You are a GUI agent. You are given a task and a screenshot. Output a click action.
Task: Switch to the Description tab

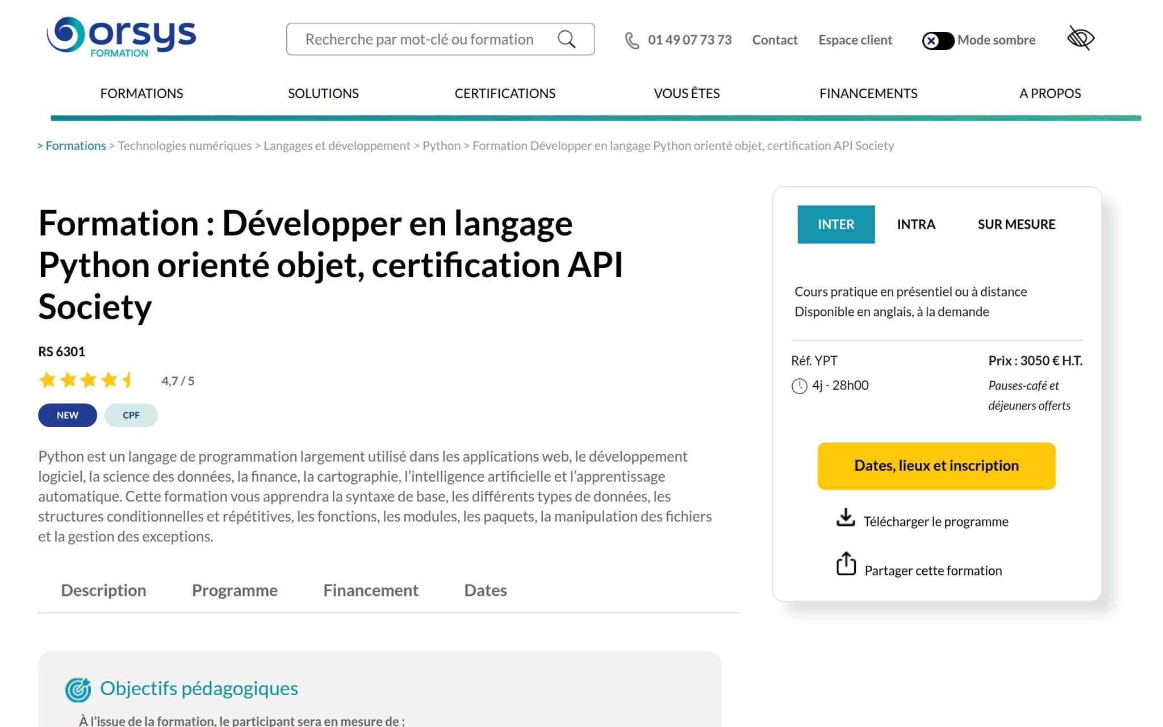[103, 590]
